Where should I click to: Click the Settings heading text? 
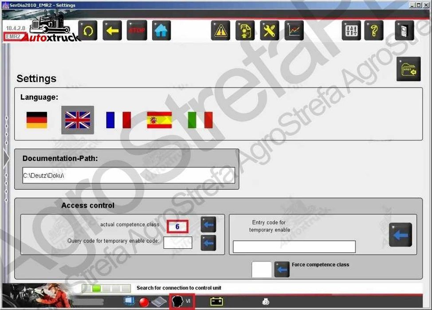point(36,78)
